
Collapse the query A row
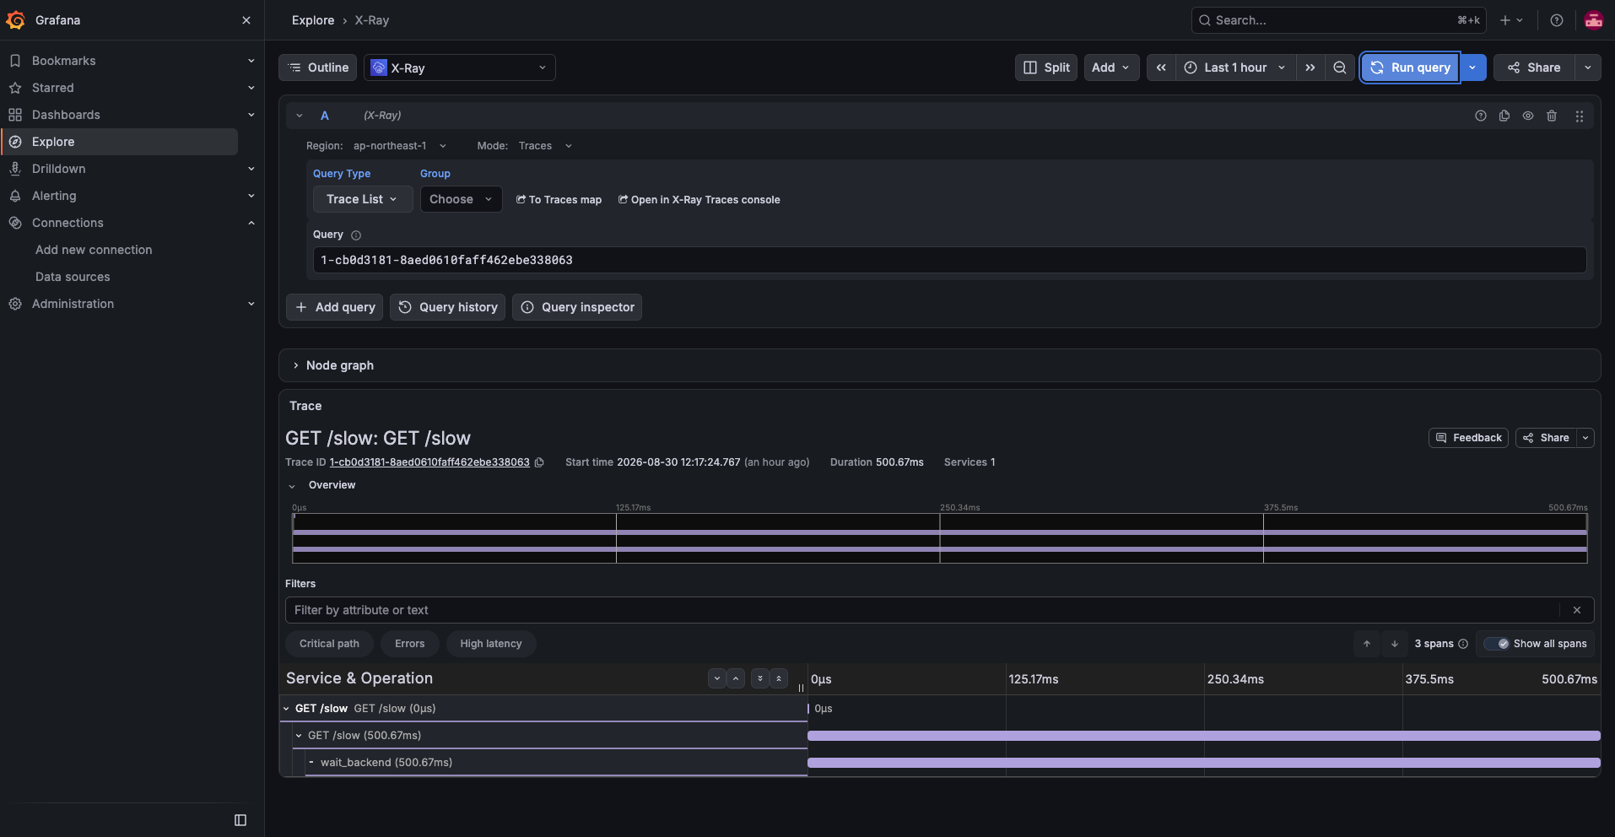tap(300, 116)
